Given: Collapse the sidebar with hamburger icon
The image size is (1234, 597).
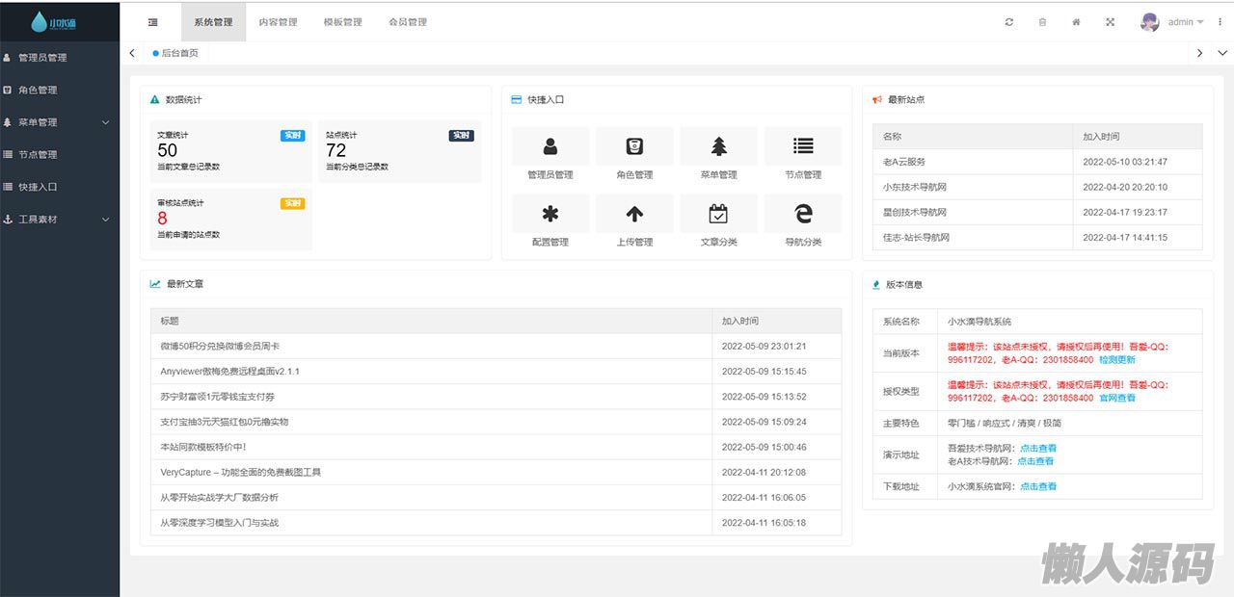Looking at the screenshot, I should pos(153,22).
